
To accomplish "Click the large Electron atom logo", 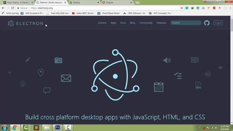I will tap(115, 75).
